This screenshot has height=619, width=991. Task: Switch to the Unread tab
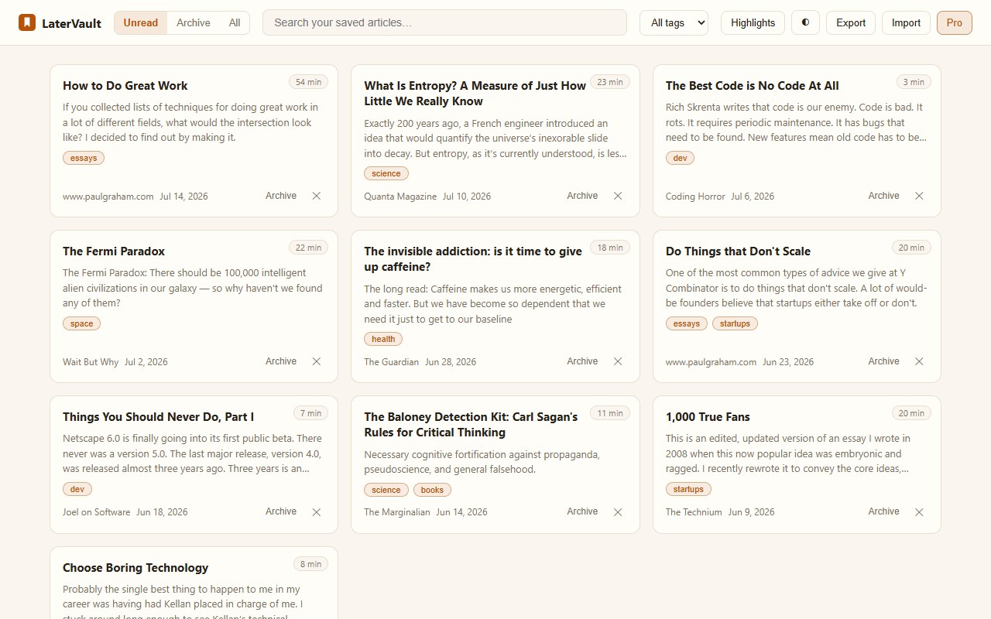click(141, 22)
